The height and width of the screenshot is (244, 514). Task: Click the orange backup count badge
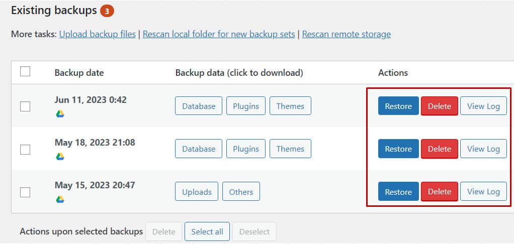[107, 11]
